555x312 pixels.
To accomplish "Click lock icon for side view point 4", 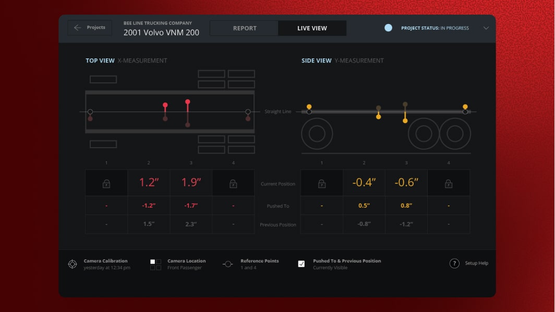I will (x=449, y=184).
